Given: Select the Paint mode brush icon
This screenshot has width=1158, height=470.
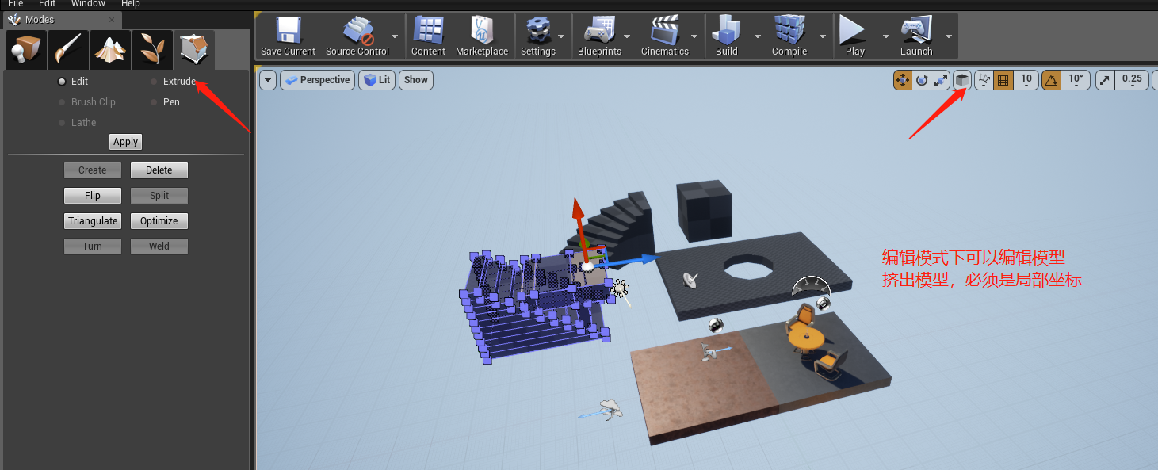Looking at the screenshot, I should (67, 49).
